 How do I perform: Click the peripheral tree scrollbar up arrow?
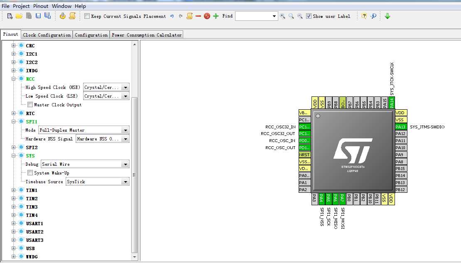click(x=135, y=44)
